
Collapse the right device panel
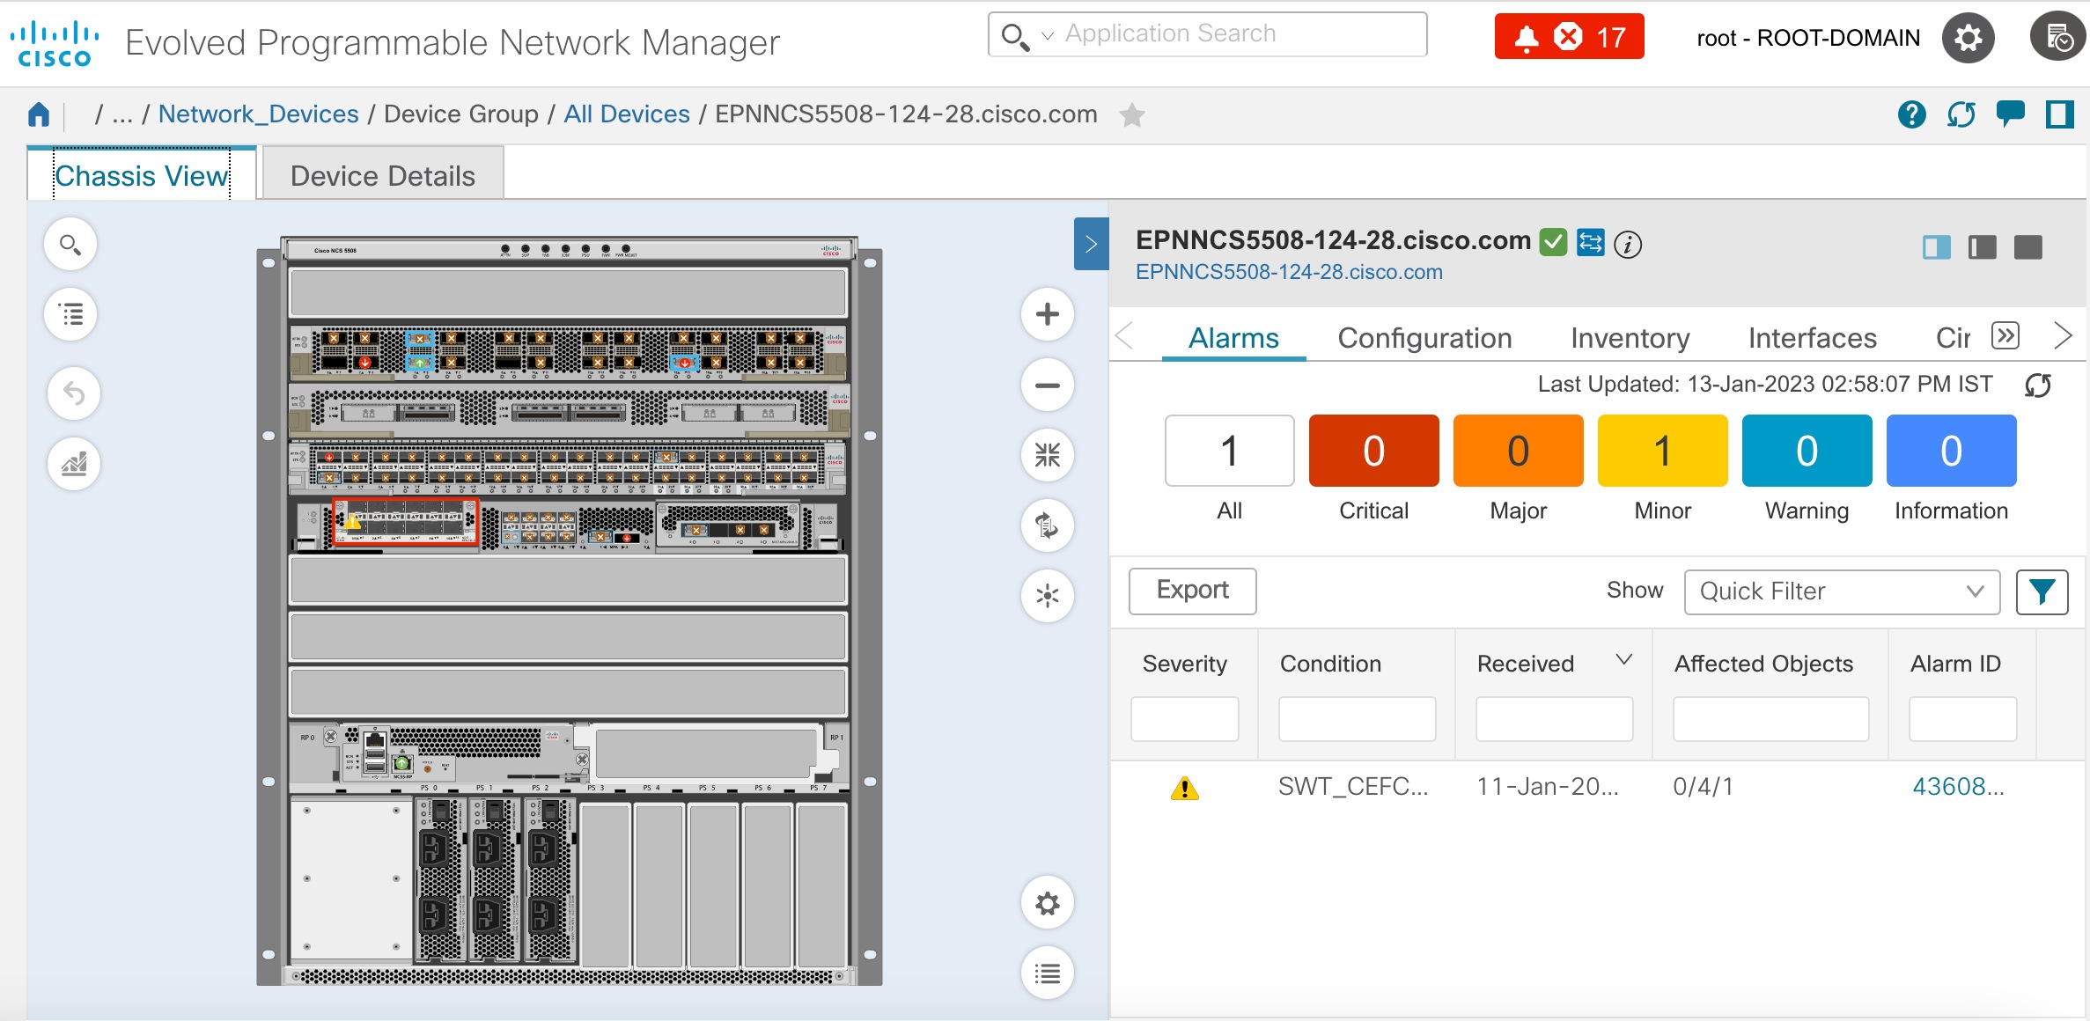(x=1090, y=244)
